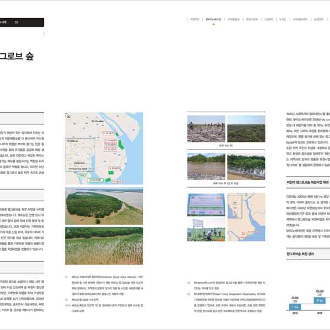Open the S-OIL navigation link

coord(283,19)
